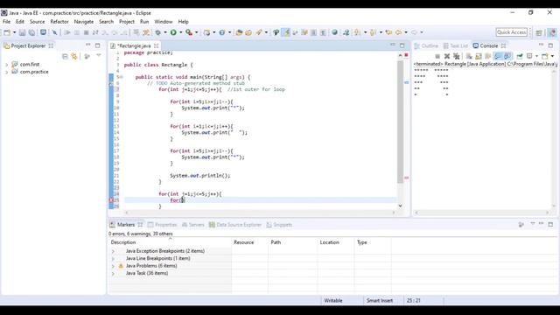
Task: Open the Refactor menu
Action: point(59,22)
